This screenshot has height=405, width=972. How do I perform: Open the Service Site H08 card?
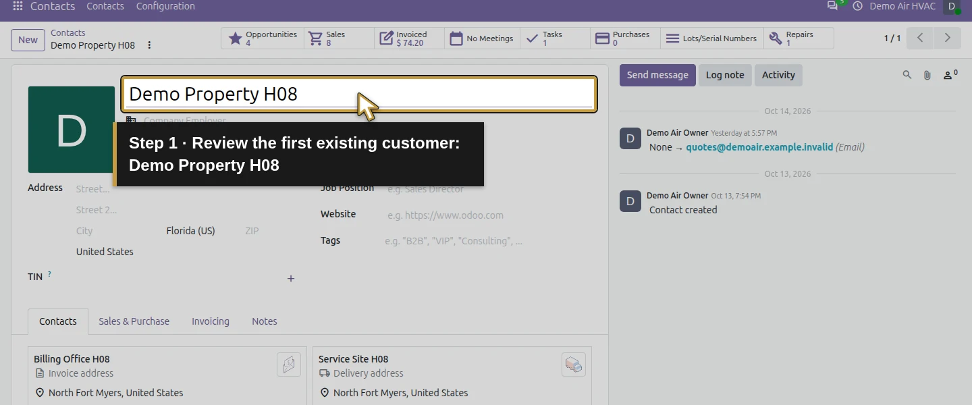click(x=452, y=376)
